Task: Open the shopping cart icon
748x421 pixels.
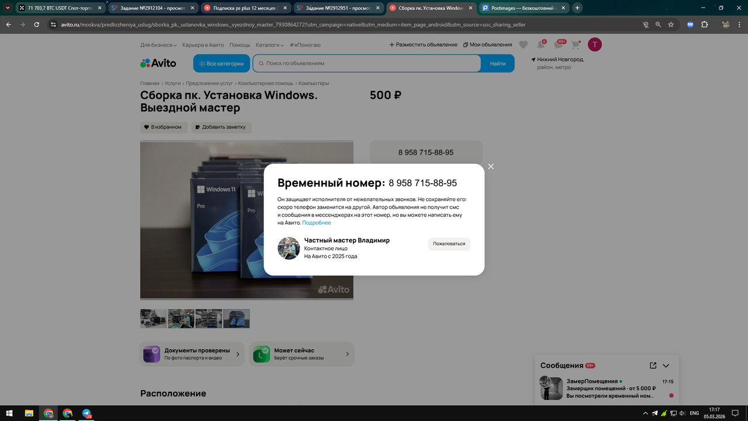Action: coord(576,45)
